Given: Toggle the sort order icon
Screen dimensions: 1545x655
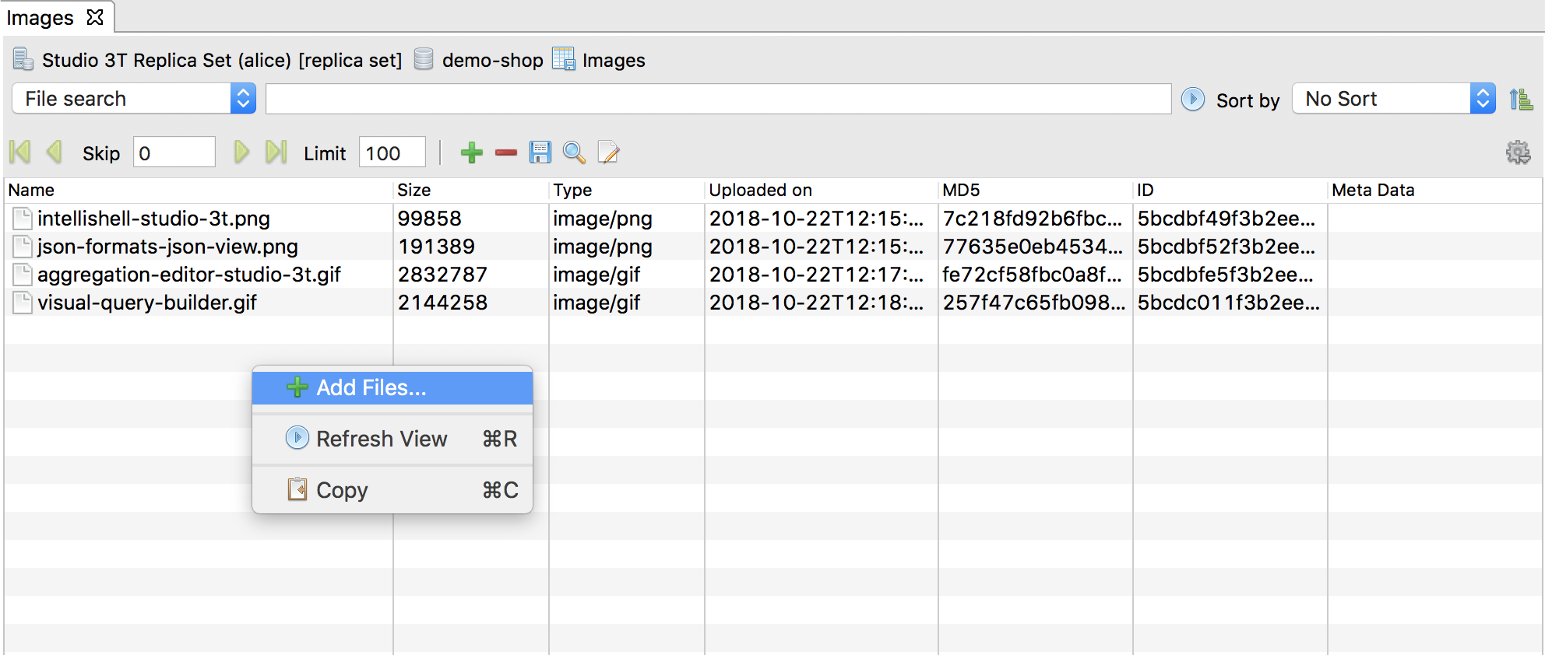Looking at the screenshot, I should pos(1520,100).
